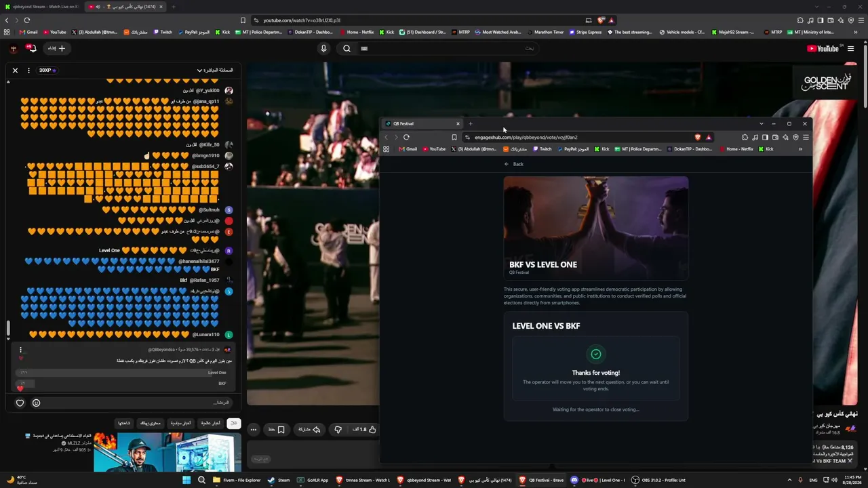Viewport: 868px width, 488px height.
Task: Open the Windows Start menu
Action: [186, 480]
